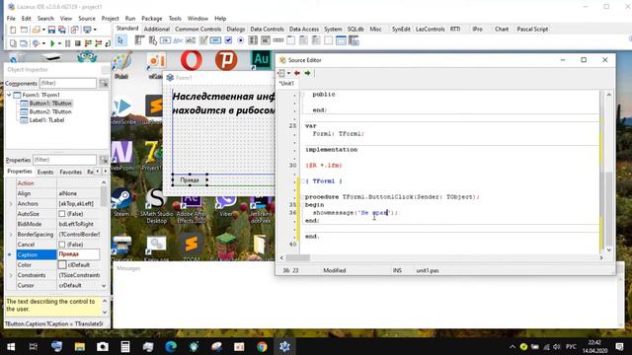Click the green Run arrow icon

click(52, 43)
